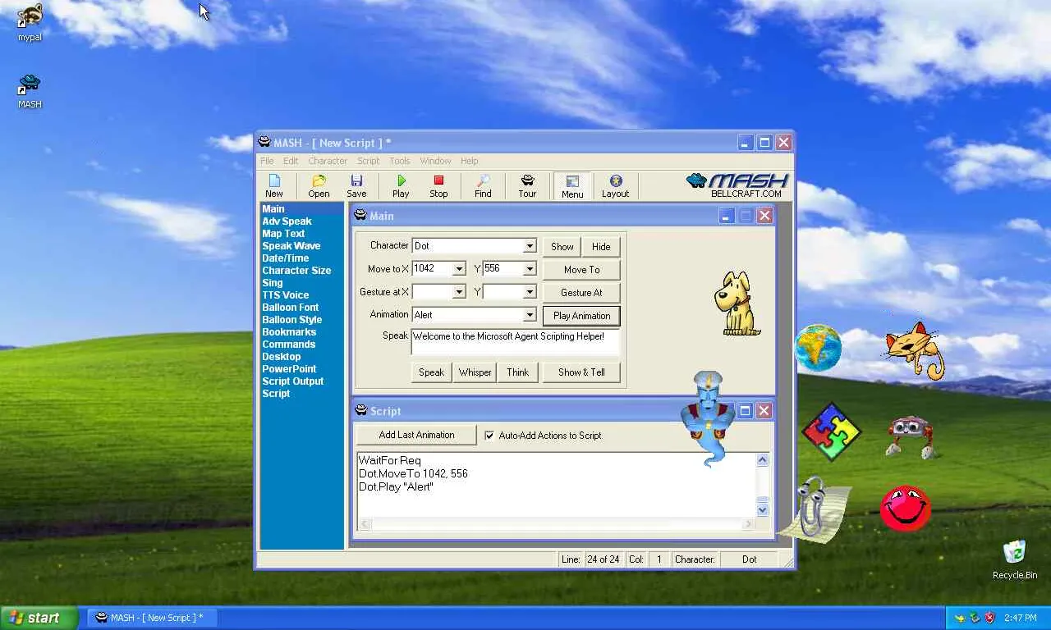
Task: Select the mypal desktop icon
Action: coord(30,23)
